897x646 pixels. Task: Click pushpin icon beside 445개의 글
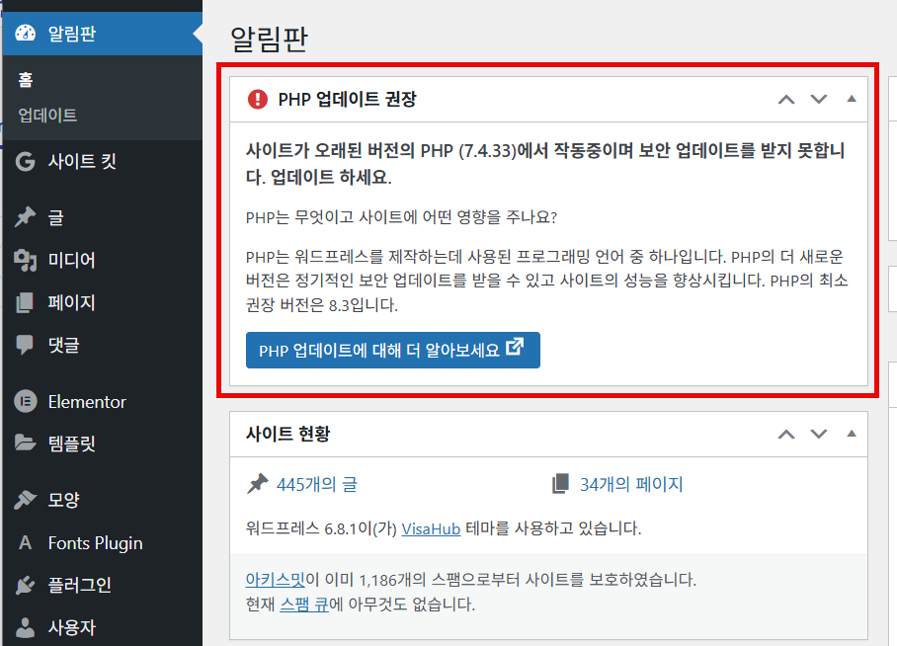[258, 483]
